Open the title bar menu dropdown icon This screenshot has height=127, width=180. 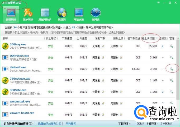point(158,3)
